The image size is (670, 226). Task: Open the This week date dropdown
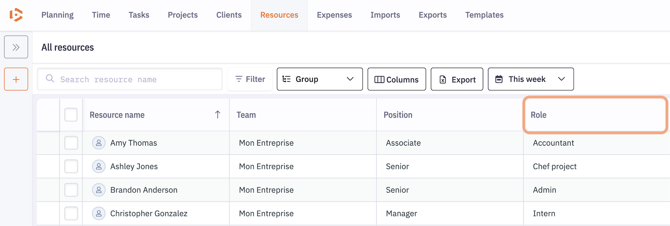click(530, 79)
